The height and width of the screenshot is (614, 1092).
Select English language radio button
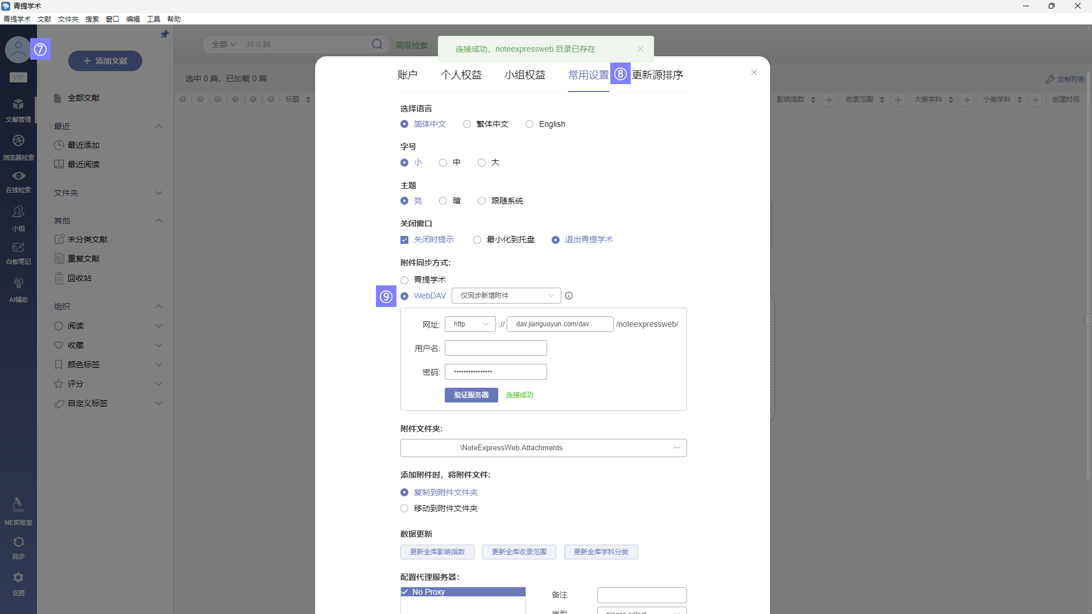[530, 124]
